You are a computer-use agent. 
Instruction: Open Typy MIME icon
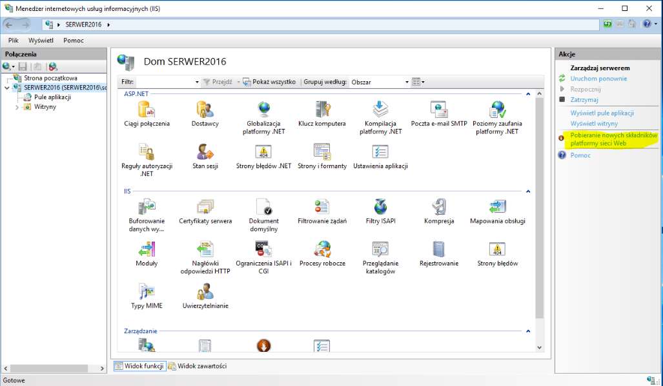coord(147,293)
